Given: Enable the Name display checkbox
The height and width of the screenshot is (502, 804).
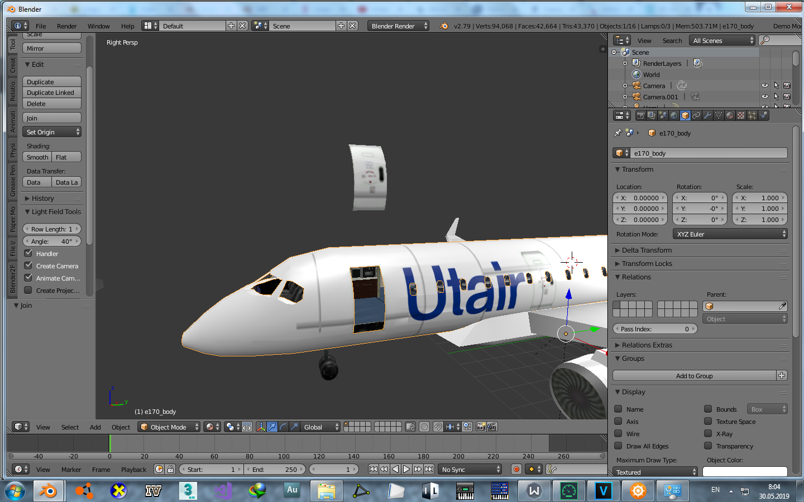Looking at the screenshot, I should [618, 409].
